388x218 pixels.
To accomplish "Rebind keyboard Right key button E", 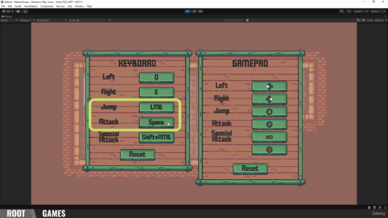I will (x=156, y=92).
